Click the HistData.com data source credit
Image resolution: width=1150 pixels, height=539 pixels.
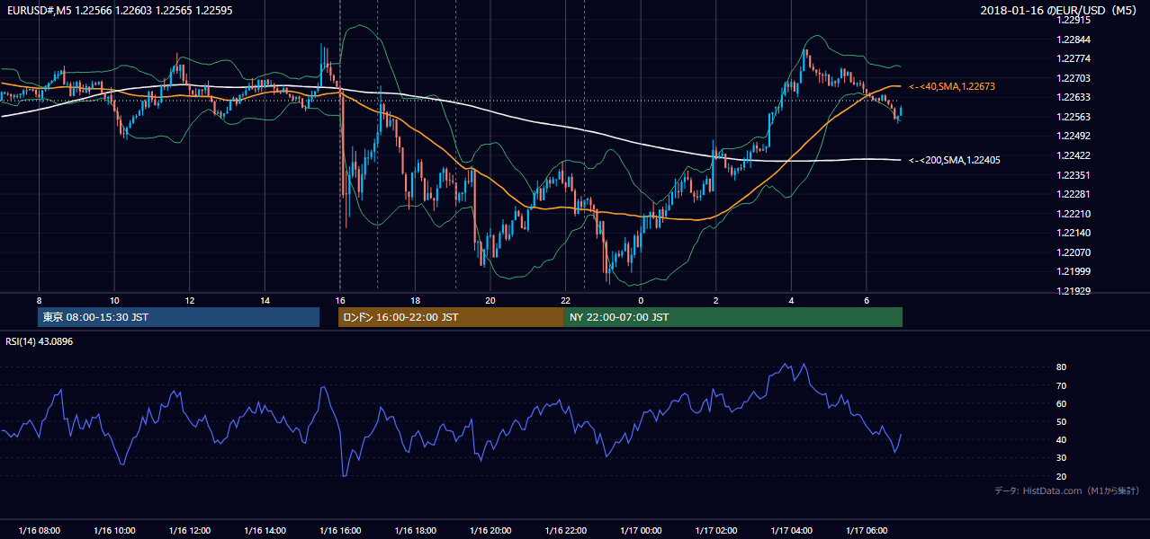[1067, 490]
